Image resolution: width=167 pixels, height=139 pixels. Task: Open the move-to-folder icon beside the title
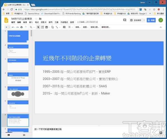(40, 19)
